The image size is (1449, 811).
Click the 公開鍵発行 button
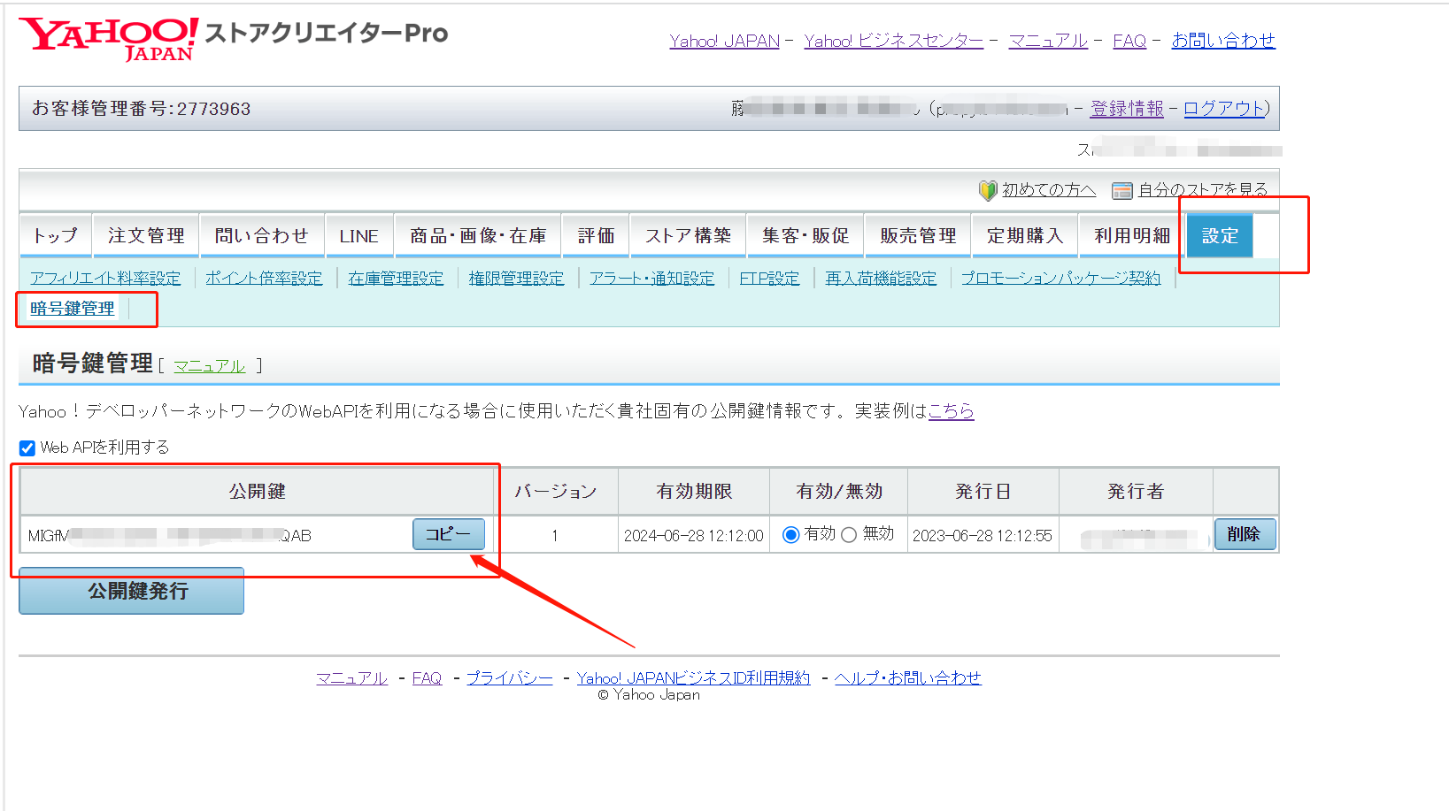click(131, 591)
